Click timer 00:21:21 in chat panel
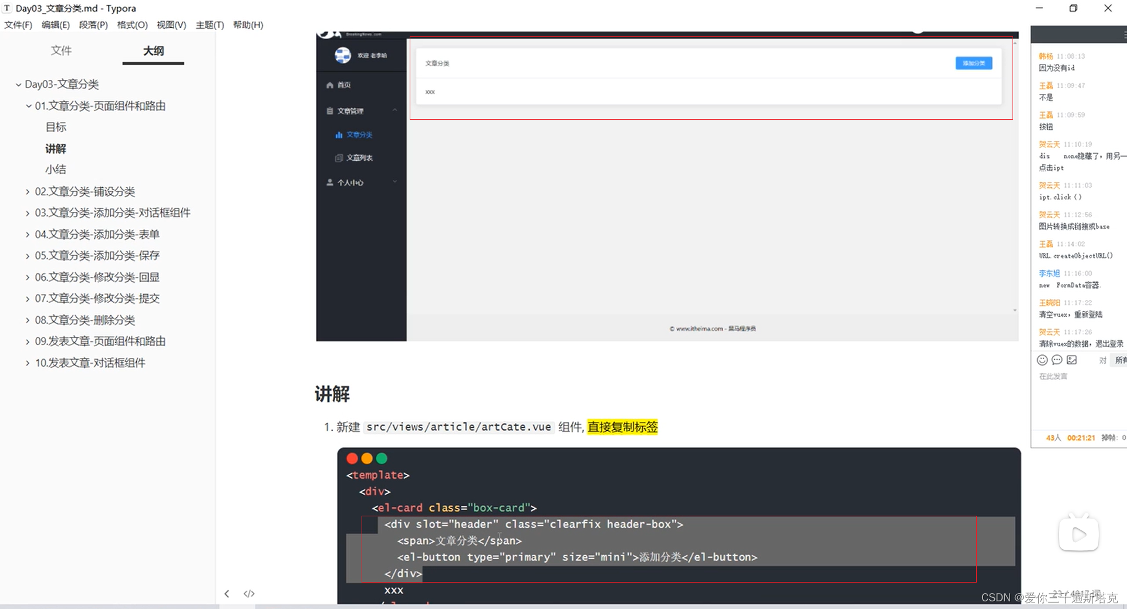 [x=1081, y=438]
